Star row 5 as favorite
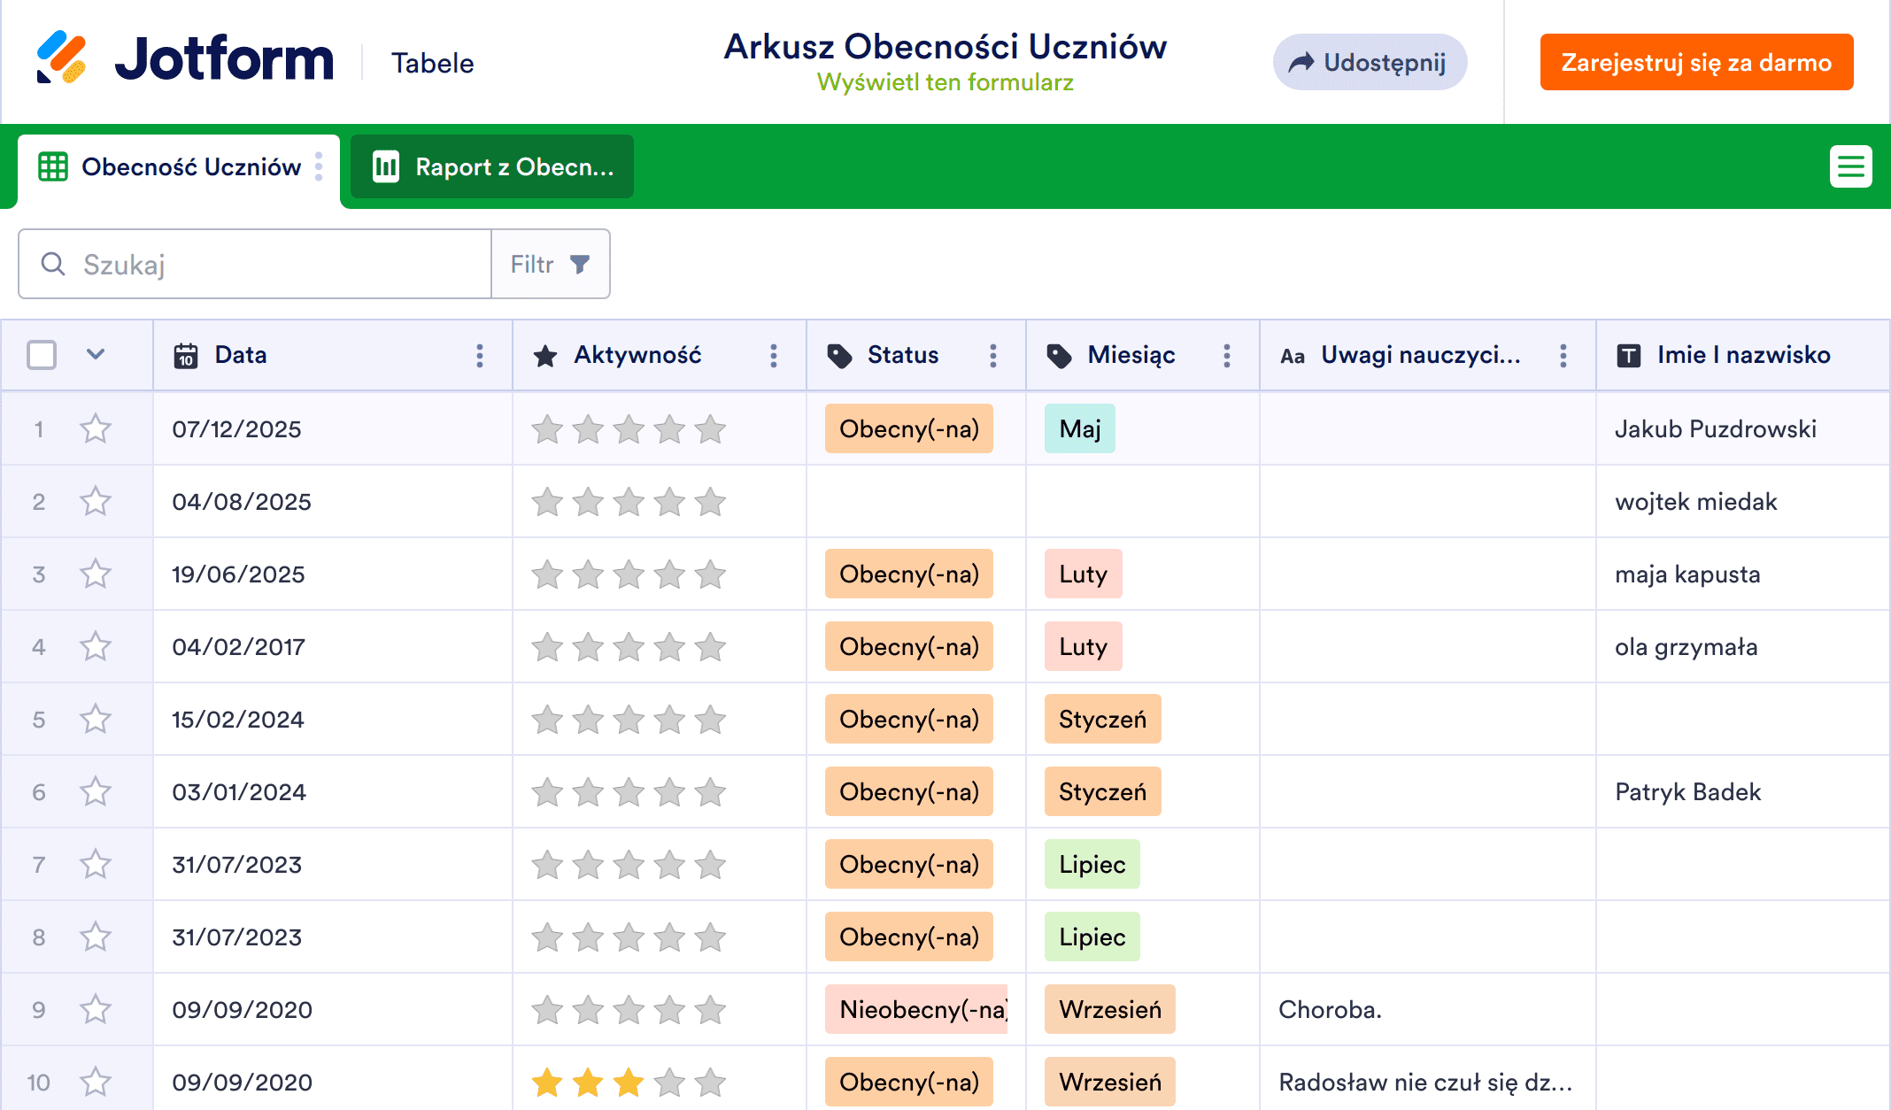 96,720
